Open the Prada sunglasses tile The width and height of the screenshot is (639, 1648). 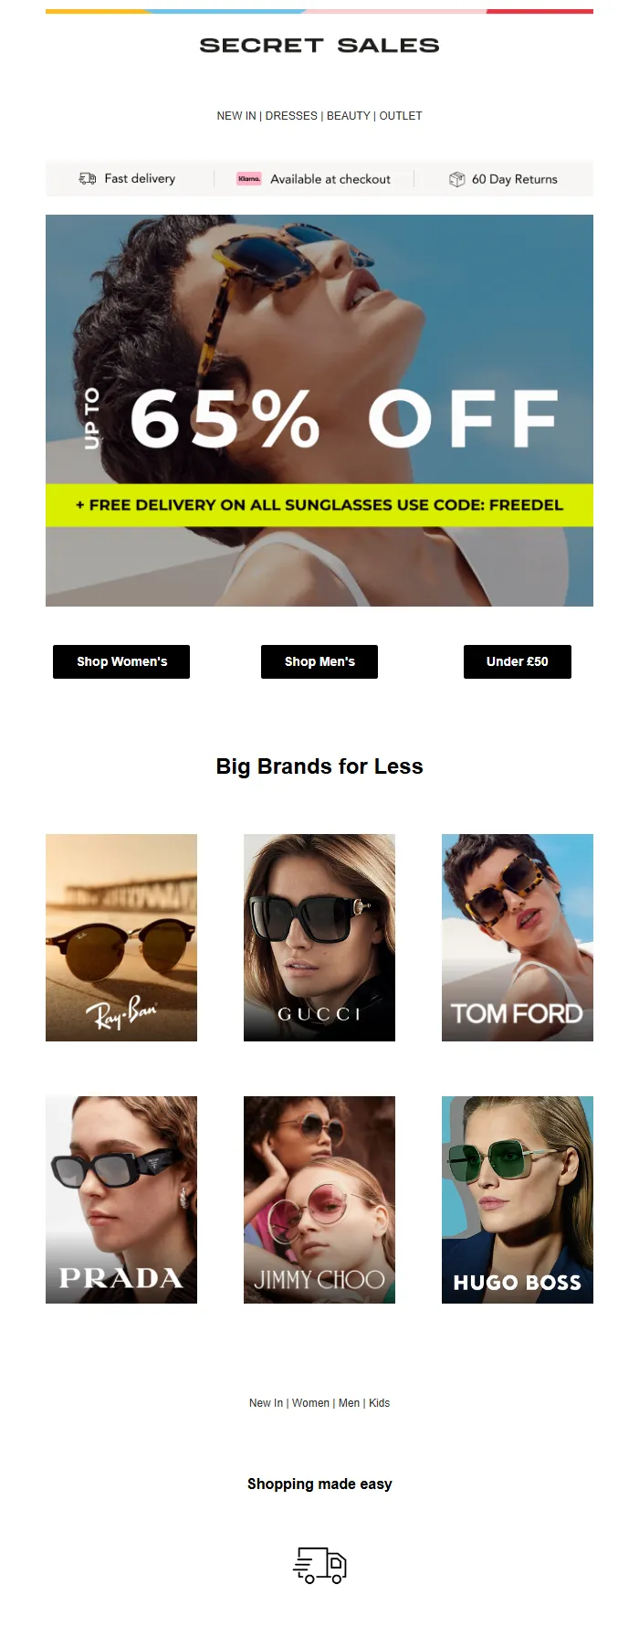[x=121, y=1199]
